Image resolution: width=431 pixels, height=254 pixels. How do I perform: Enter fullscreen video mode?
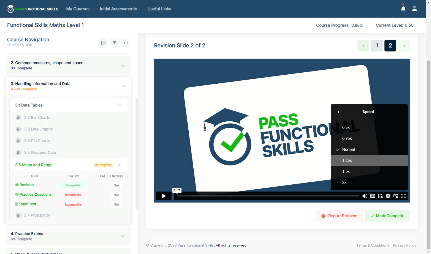tap(403, 196)
